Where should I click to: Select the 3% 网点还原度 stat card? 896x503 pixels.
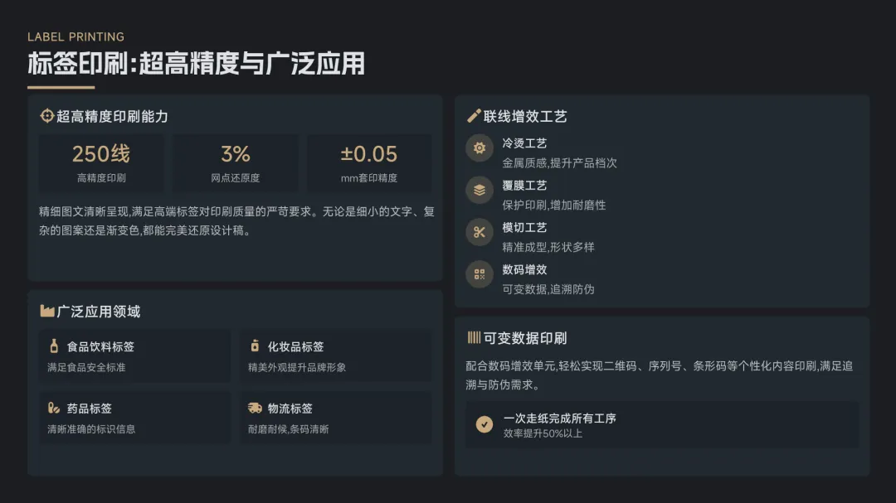coord(236,163)
